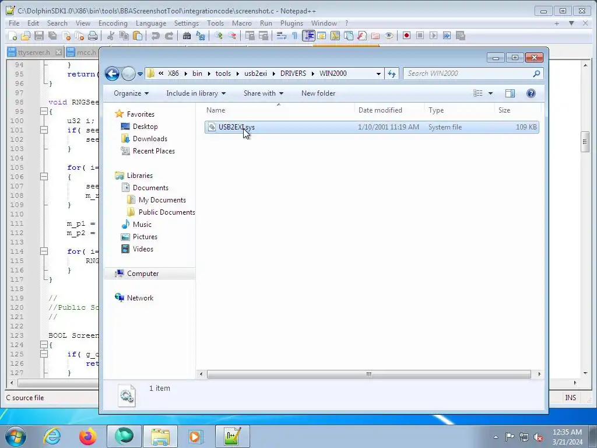Click the Explorer refresh button
597x448 pixels.
pyautogui.click(x=391, y=73)
